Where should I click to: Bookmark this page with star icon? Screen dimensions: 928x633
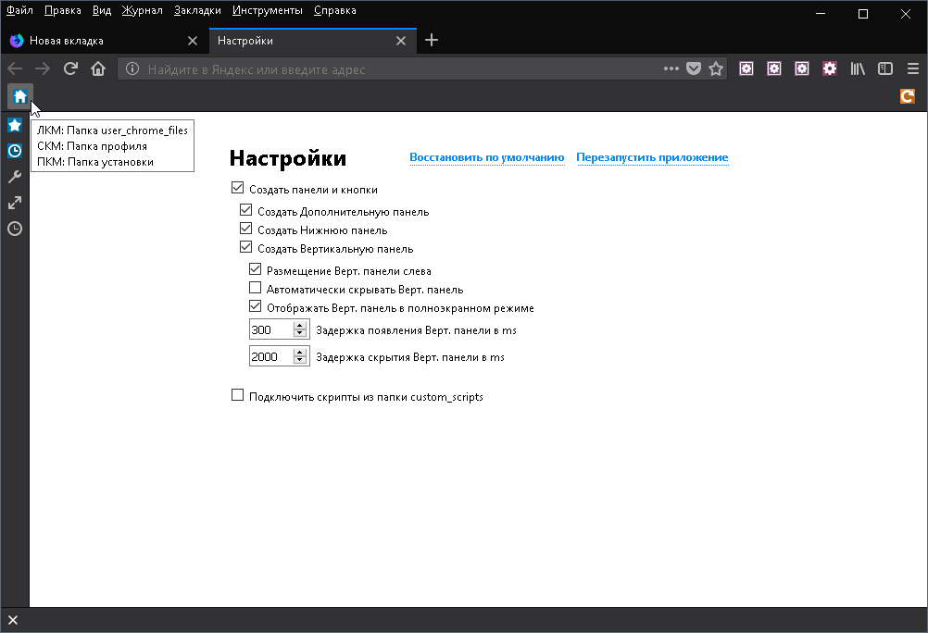click(715, 68)
